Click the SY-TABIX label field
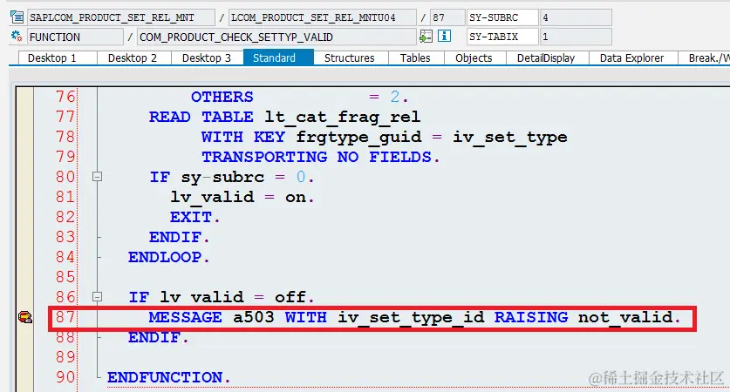The image size is (730, 392). click(x=503, y=37)
